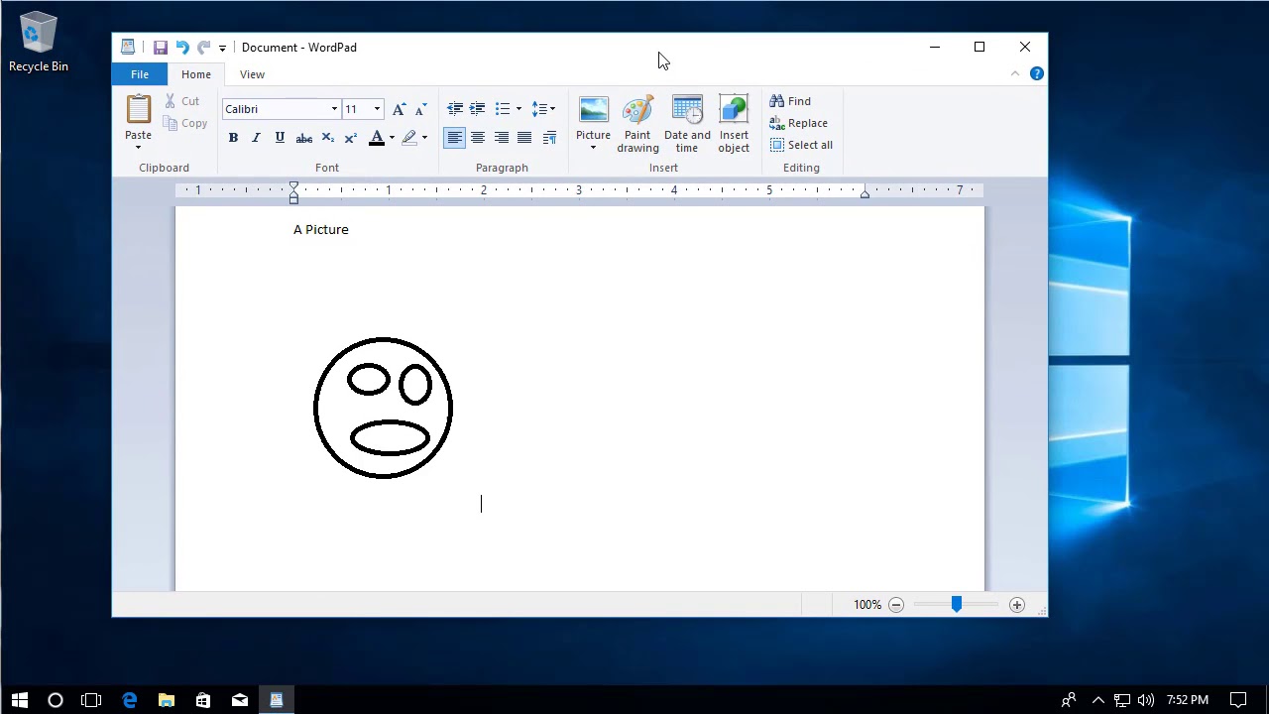The height and width of the screenshot is (714, 1269).
Task: Launch Microsoft Edge from taskbar
Action: pyautogui.click(x=130, y=700)
